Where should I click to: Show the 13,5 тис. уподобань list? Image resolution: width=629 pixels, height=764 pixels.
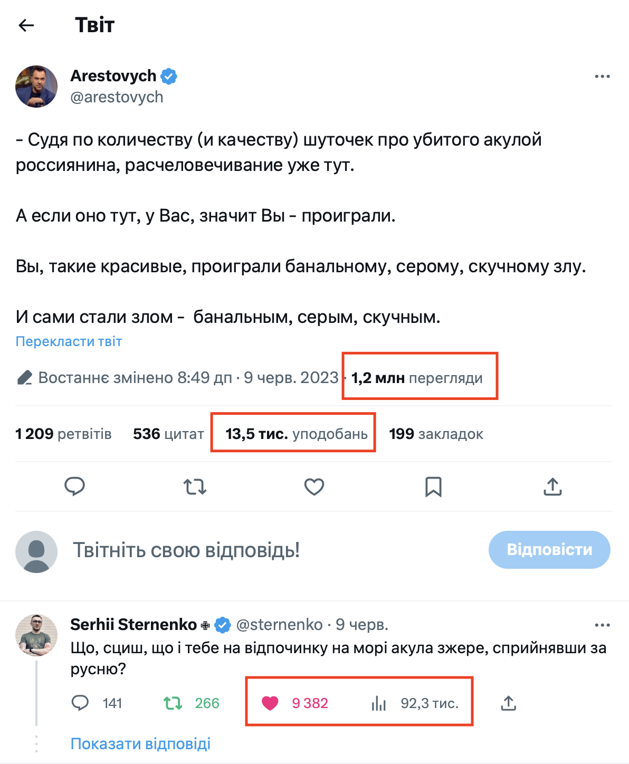click(296, 434)
